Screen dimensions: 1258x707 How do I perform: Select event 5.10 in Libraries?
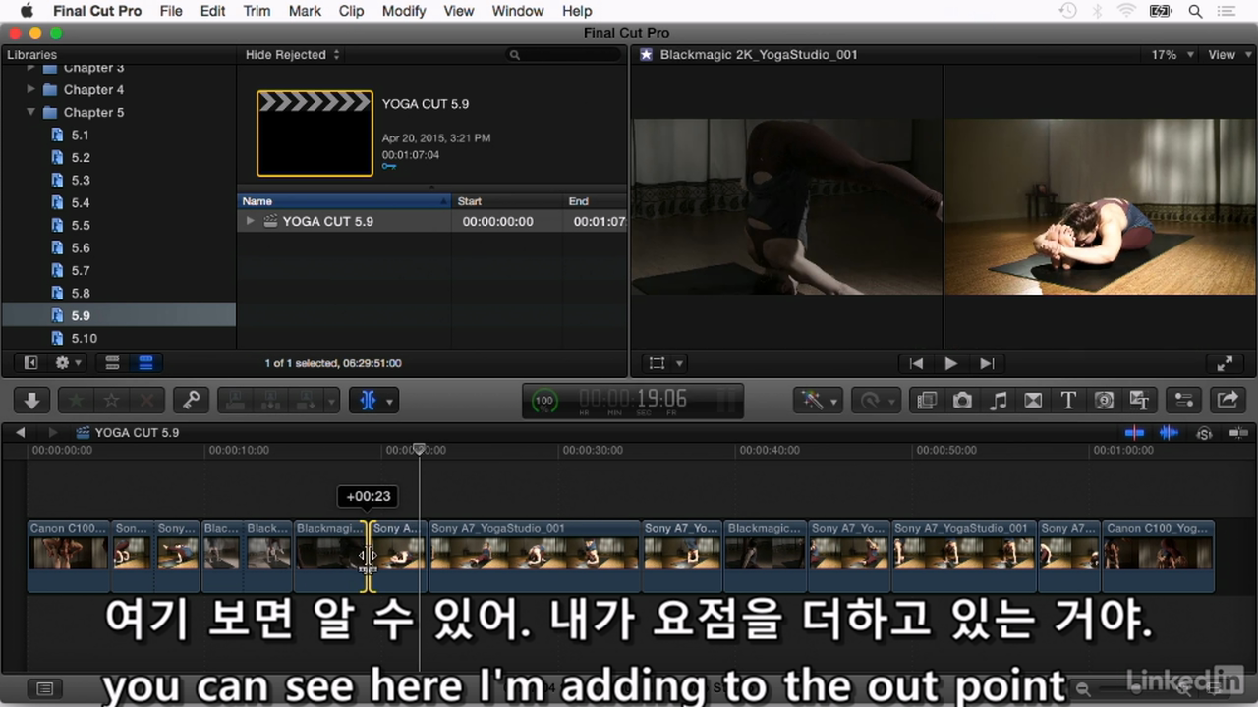84,338
